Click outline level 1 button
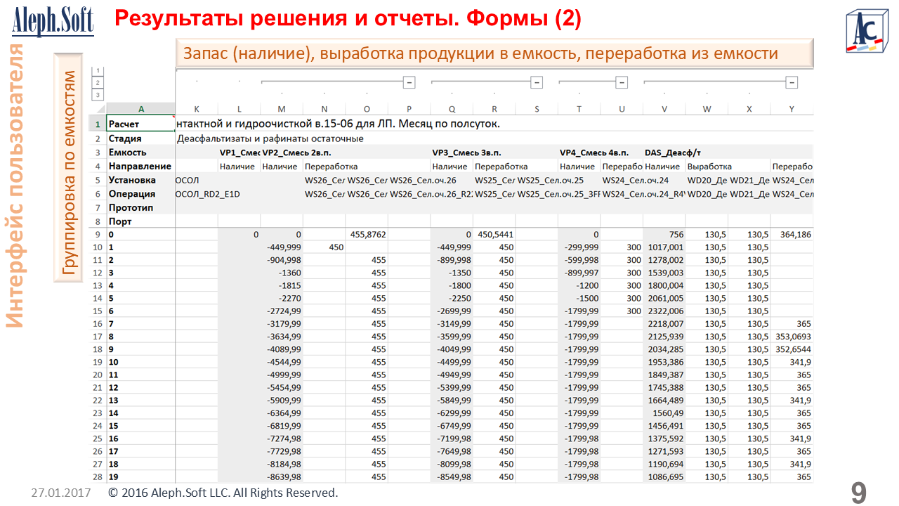The height and width of the screenshot is (506, 899). pyautogui.click(x=98, y=70)
